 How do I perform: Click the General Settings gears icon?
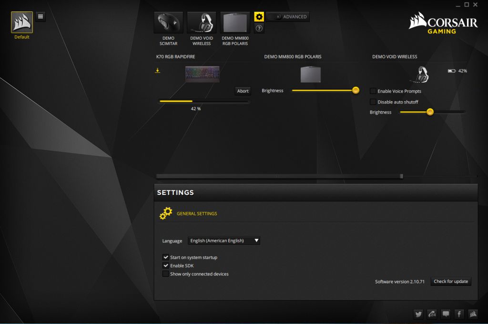coord(166,213)
